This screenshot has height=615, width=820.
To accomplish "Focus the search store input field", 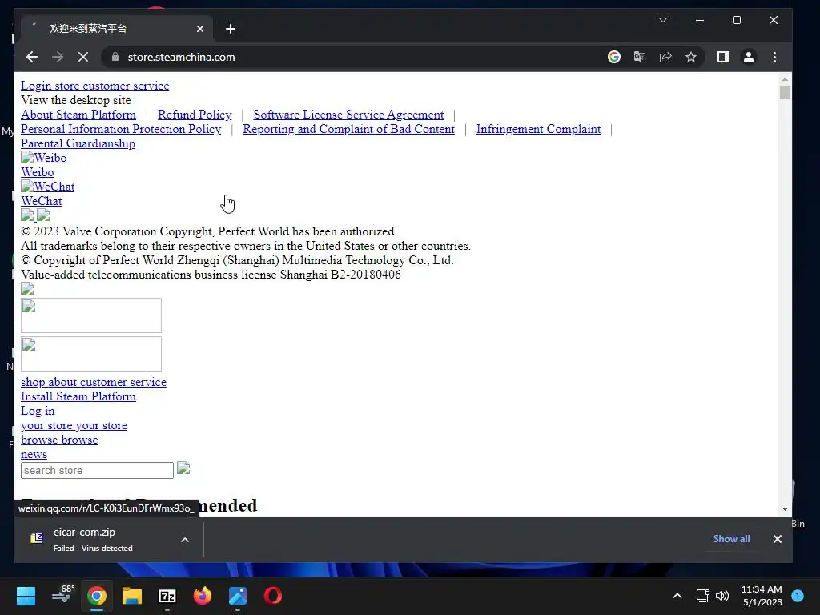I will click(97, 470).
